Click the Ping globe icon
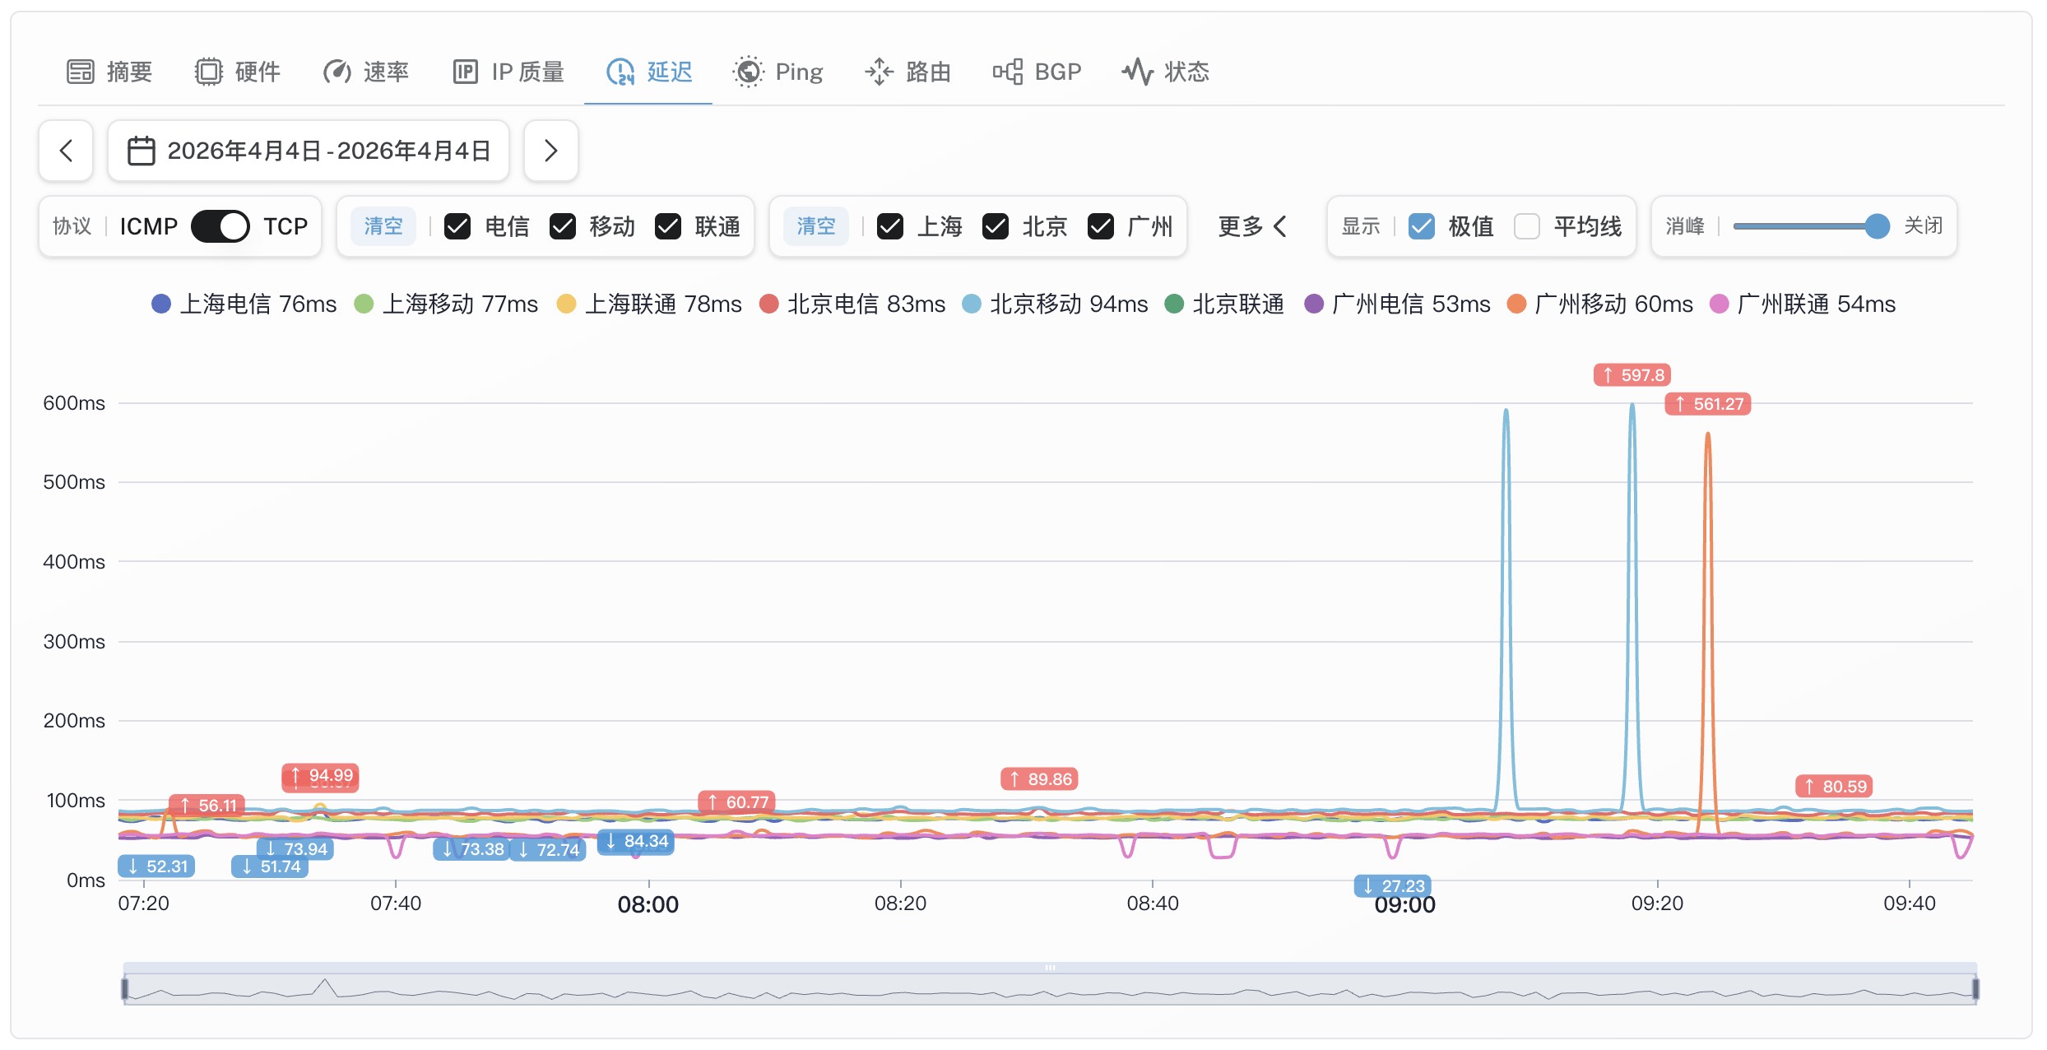 748,72
